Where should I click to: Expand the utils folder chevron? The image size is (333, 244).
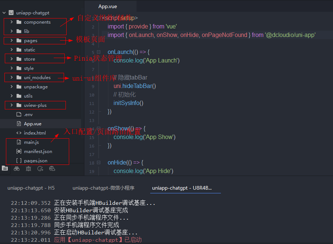click(x=11, y=96)
